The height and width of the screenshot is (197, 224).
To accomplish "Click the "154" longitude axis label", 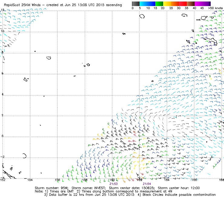I will [30, 180].
